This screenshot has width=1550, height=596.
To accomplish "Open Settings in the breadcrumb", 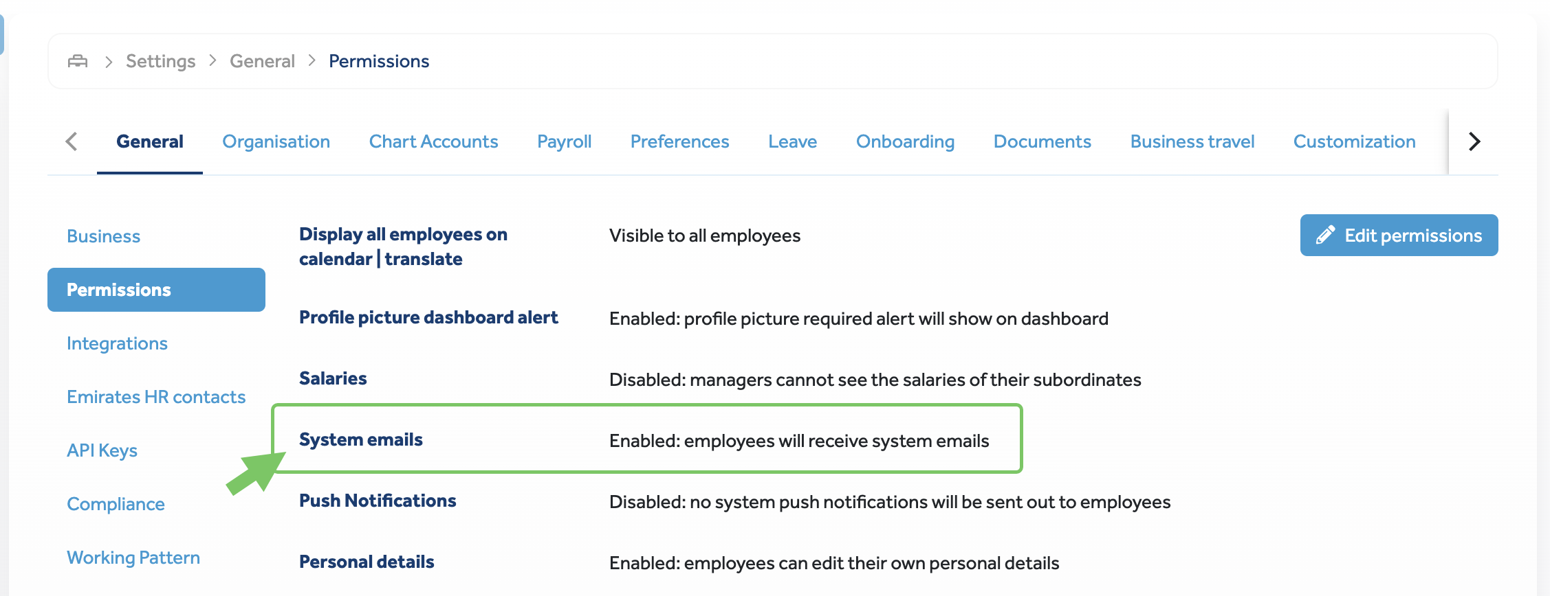I will point(160,61).
